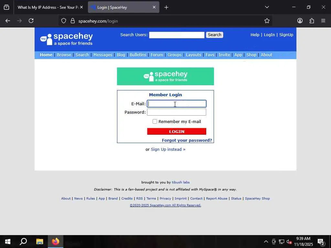This screenshot has width=331, height=248.
Task: Open the SignUp header link
Action: [x=286, y=35]
